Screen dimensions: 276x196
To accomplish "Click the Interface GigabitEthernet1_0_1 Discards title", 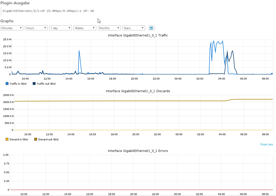I will pyautogui.click(x=138, y=91).
